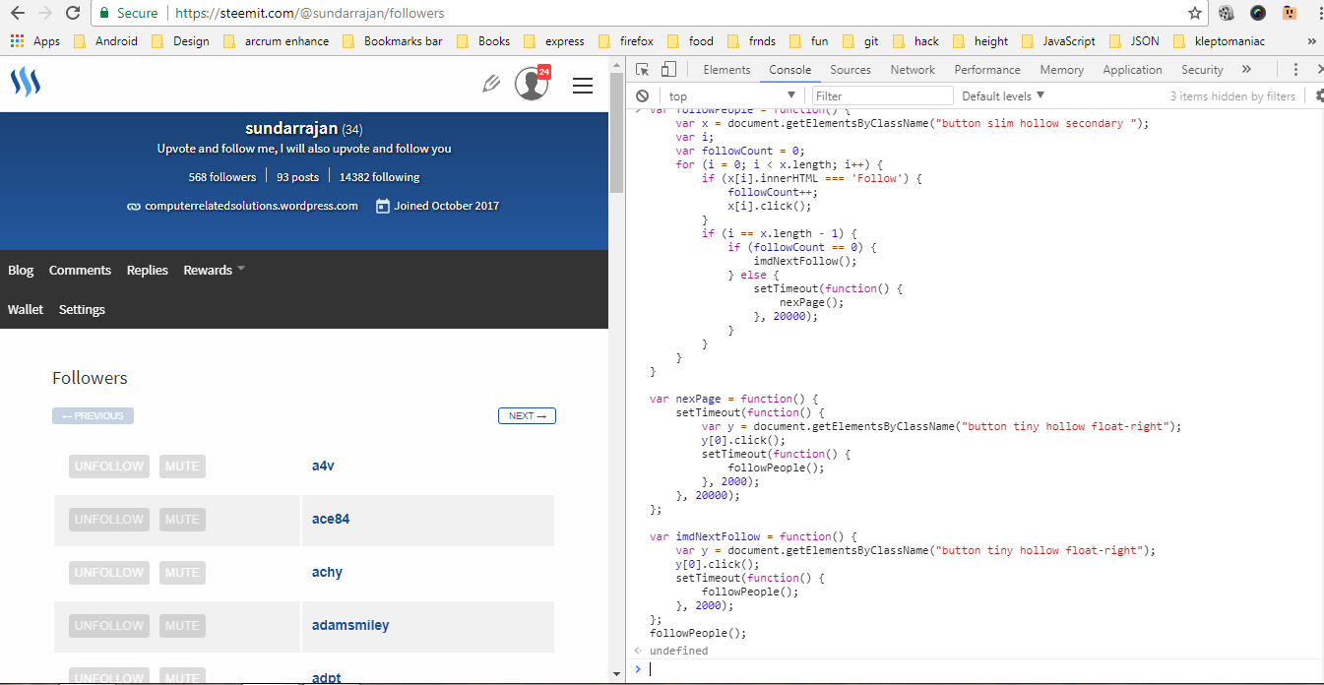
Task: Open the arcrum enhance bookmark folder
Action: pos(276,41)
